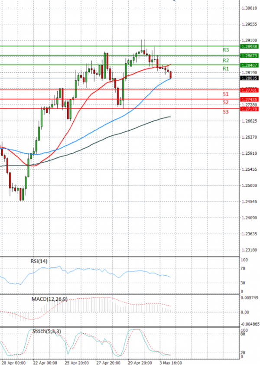Select the green R2 level text
This screenshot has height=365, width=260.
226,61
